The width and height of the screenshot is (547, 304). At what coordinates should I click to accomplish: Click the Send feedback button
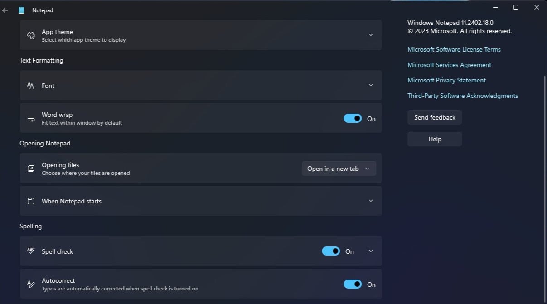click(x=435, y=117)
